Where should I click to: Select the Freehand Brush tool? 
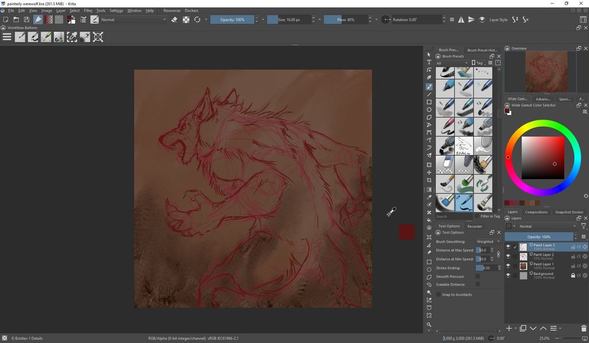click(x=429, y=86)
